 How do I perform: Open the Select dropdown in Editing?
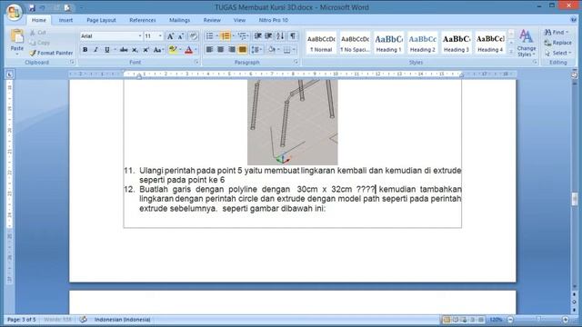click(x=557, y=53)
